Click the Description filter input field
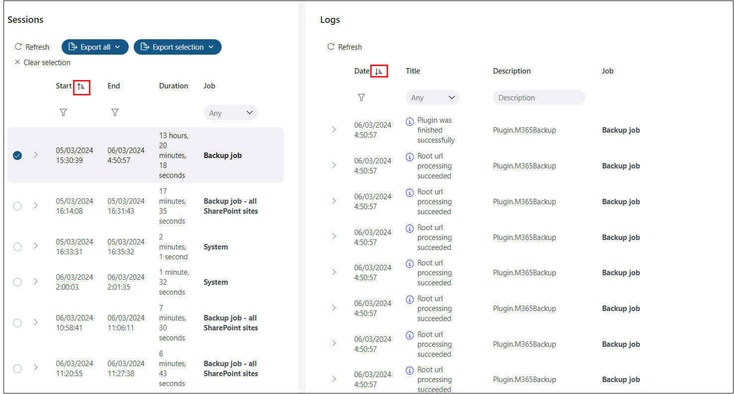Viewport: 734px width, 394px height. [x=539, y=98]
